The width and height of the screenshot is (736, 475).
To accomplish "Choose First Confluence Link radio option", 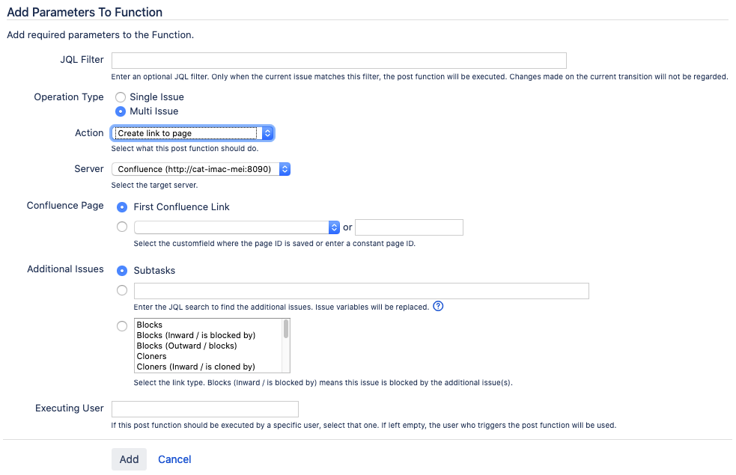I will tap(123, 207).
